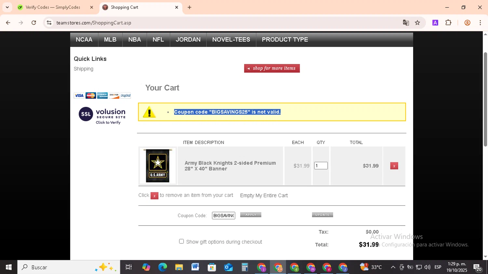Click the translate page icon
Screen dimensions: 488x274
tap(406, 23)
